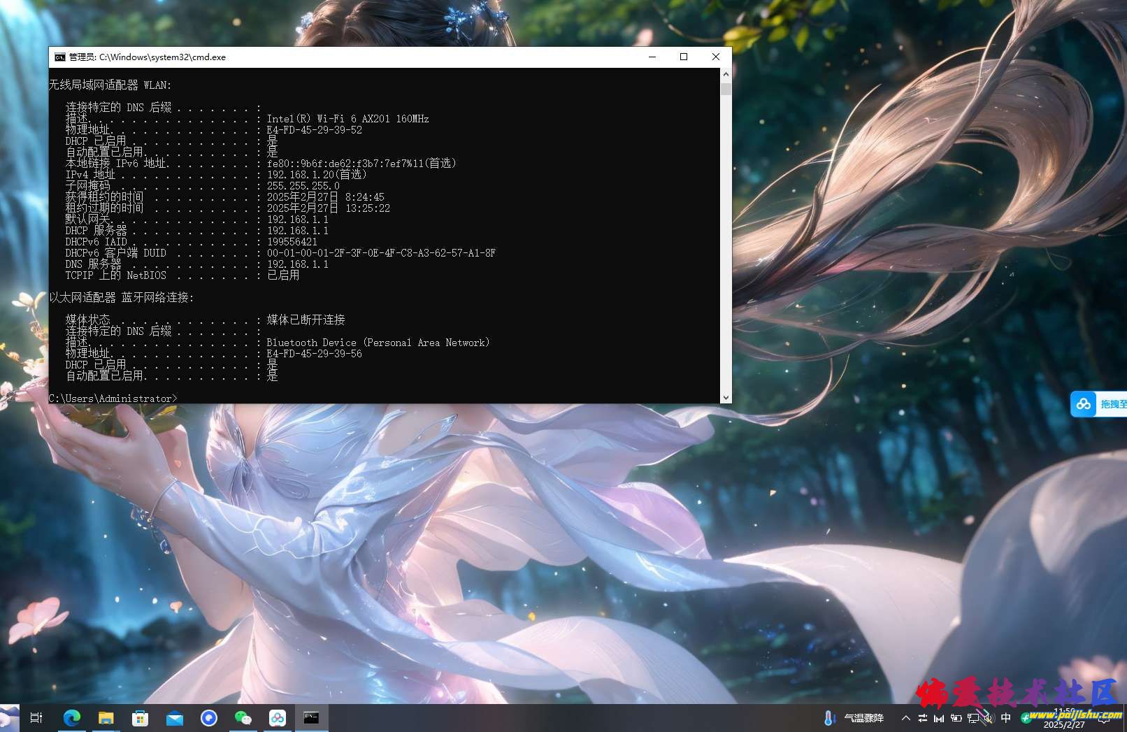1127x732 pixels.
Task: Click the cmd.exe taskbar icon
Action: pyautogui.click(x=311, y=717)
